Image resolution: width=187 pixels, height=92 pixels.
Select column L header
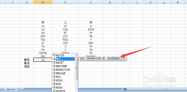tap(164, 2)
